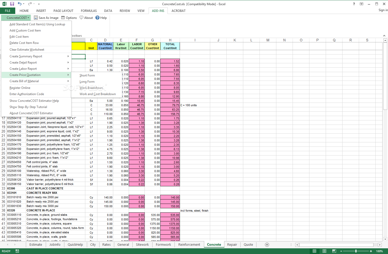388x254 pixels.
Task: Switch to Page Break Preview icon
Action: click(x=334, y=251)
